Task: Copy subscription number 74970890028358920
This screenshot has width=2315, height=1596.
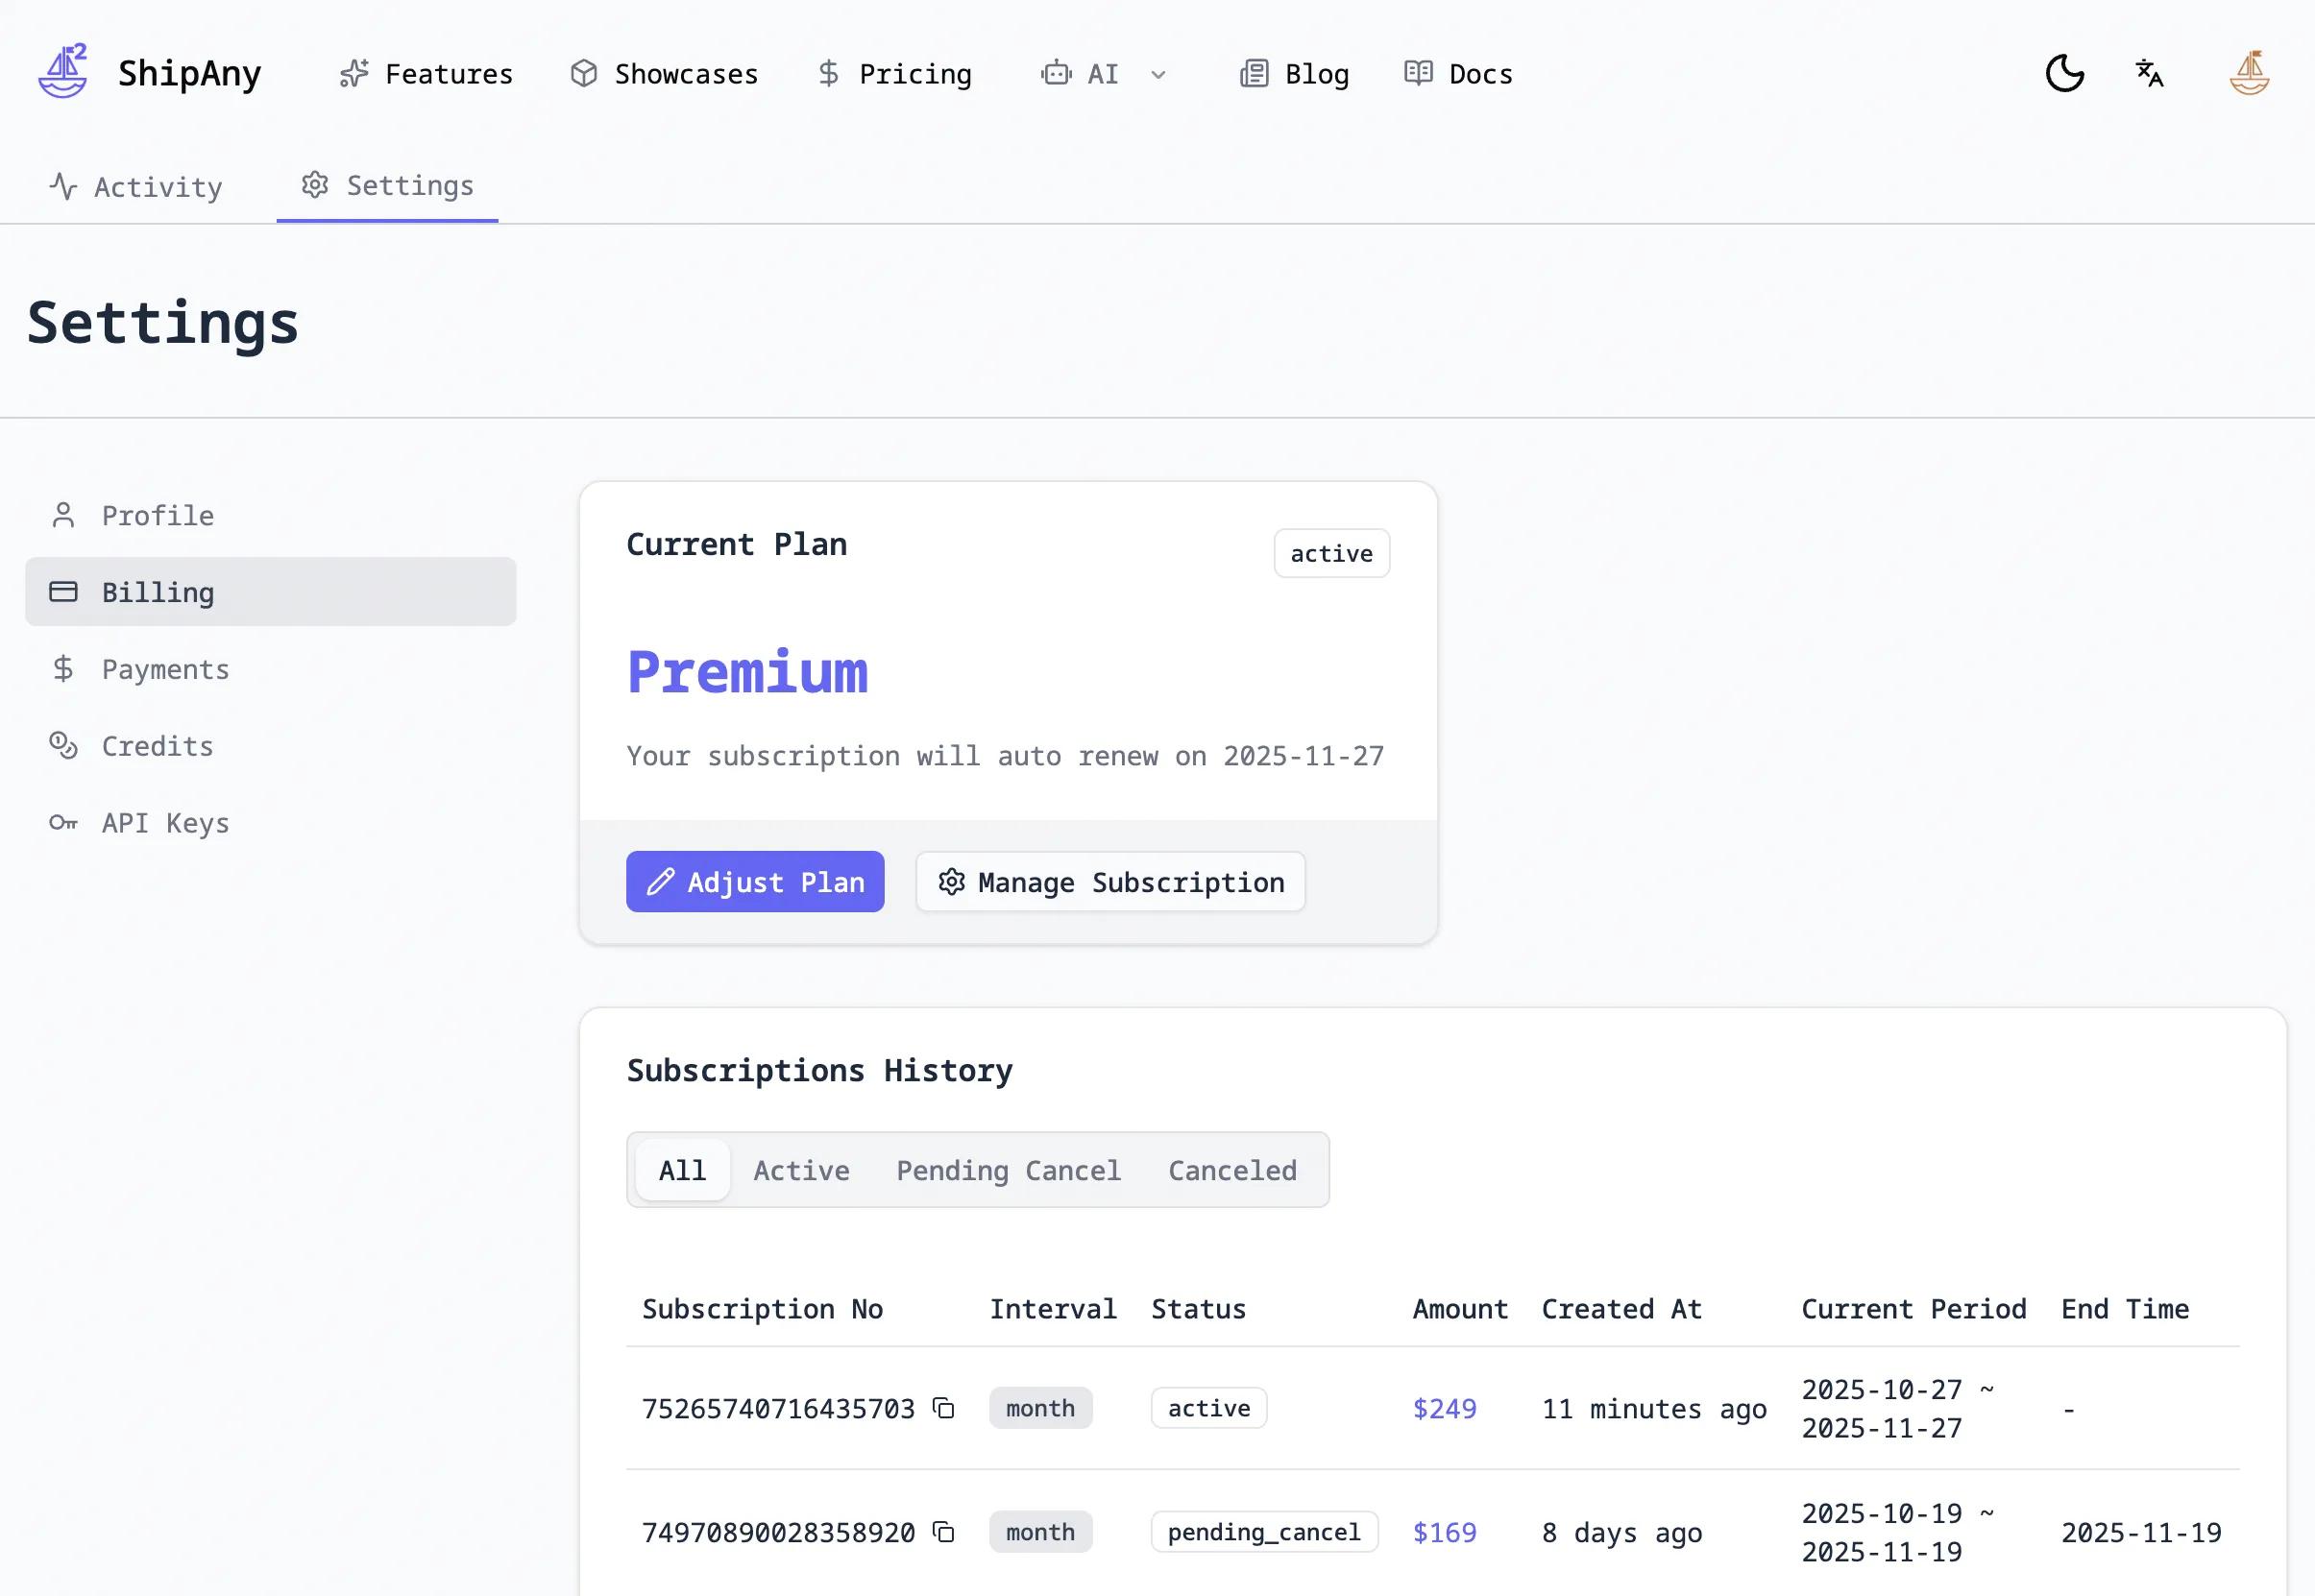Action: [943, 1532]
